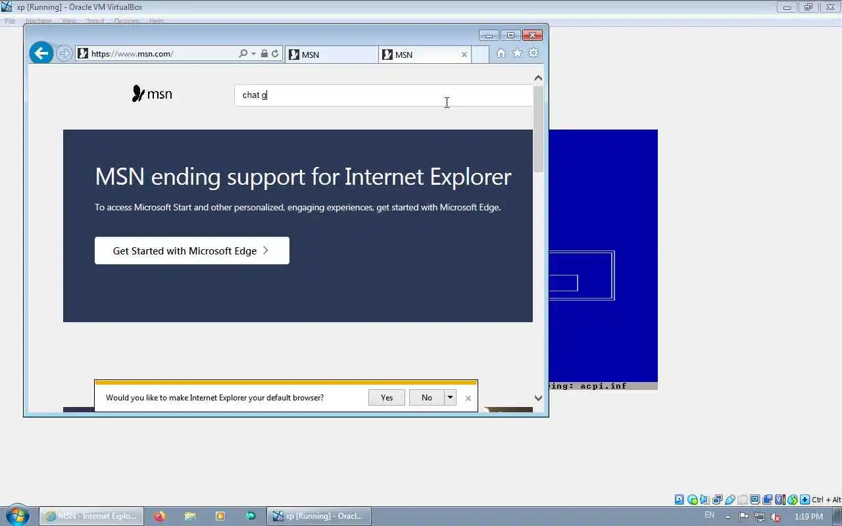Open File Explorer from the taskbar
The image size is (842, 526).
(190, 516)
